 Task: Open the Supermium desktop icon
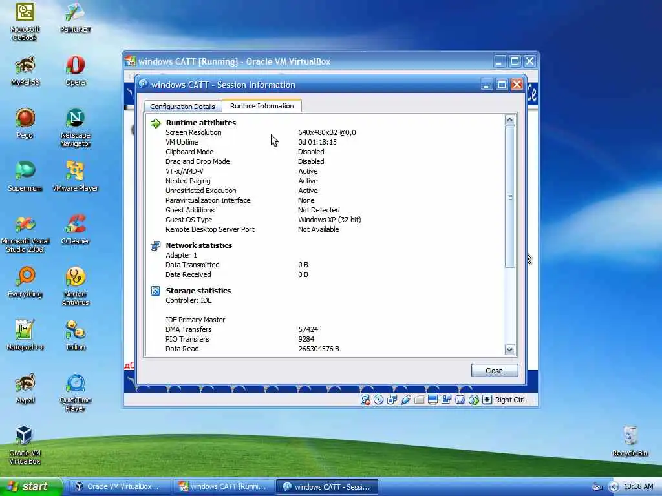point(25,177)
